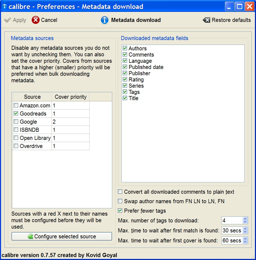Click the calibre title bar icon
Viewport: 256px width, 260px height.
click(x=5, y=6)
